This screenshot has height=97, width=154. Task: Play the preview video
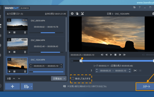[x=111, y=55]
